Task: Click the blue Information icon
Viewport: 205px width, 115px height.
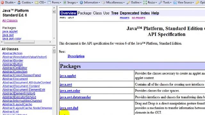Action: tap(81, 2)
